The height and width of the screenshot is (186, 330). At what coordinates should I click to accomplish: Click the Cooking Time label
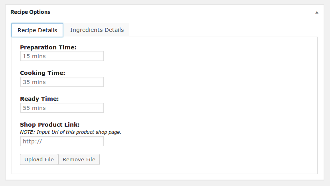(x=43, y=73)
